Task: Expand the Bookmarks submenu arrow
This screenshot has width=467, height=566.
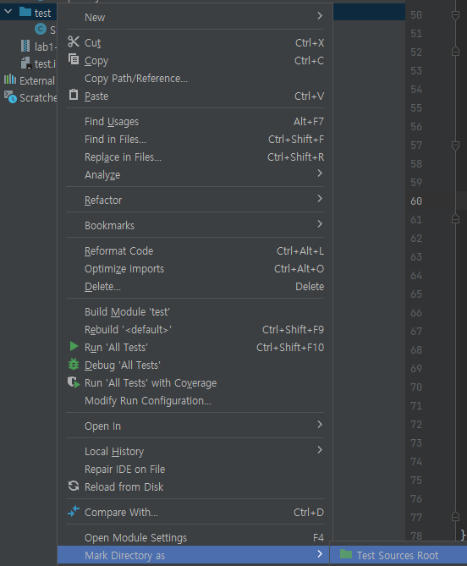Action: (320, 224)
